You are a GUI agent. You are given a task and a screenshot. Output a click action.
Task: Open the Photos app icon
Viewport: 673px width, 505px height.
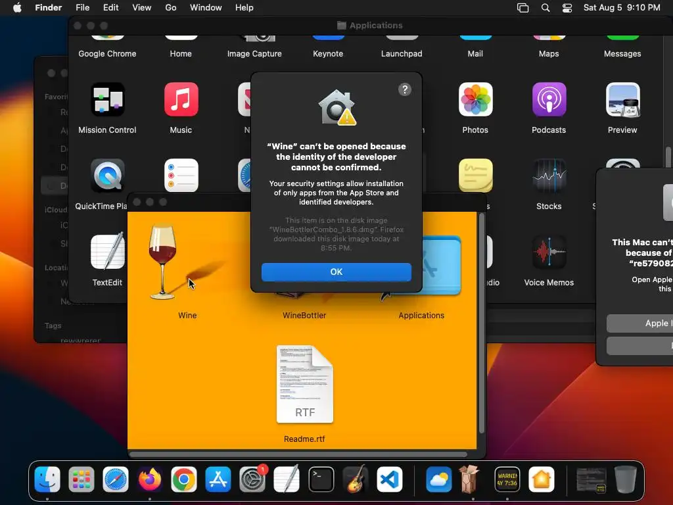tap(475, 100)
